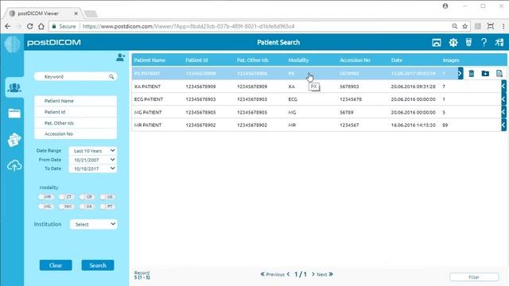Toggle the US modality filter
The image size is (509, 286).
pos(107,197)
